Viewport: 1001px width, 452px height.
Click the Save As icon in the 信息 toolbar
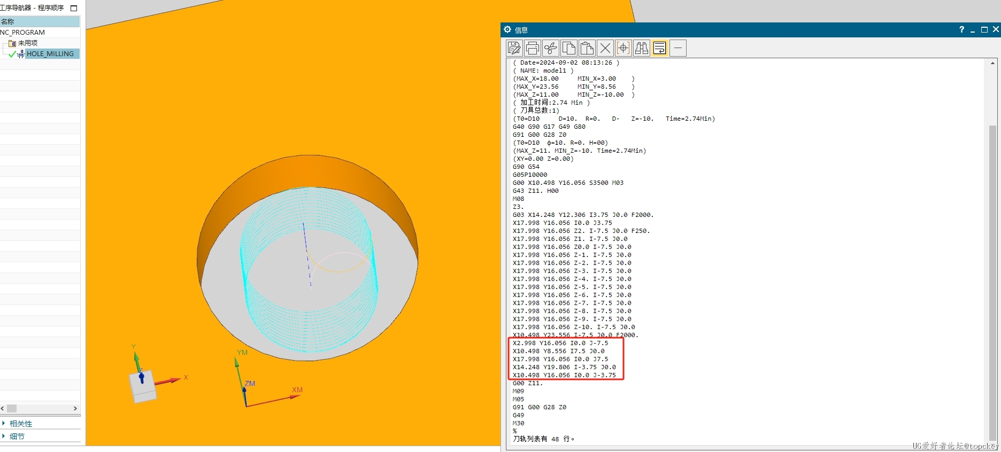pyautogui.click(x=514, y=48)
